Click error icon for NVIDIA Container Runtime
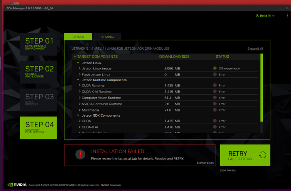The image size is (291, 191). (x=215, y=104)
